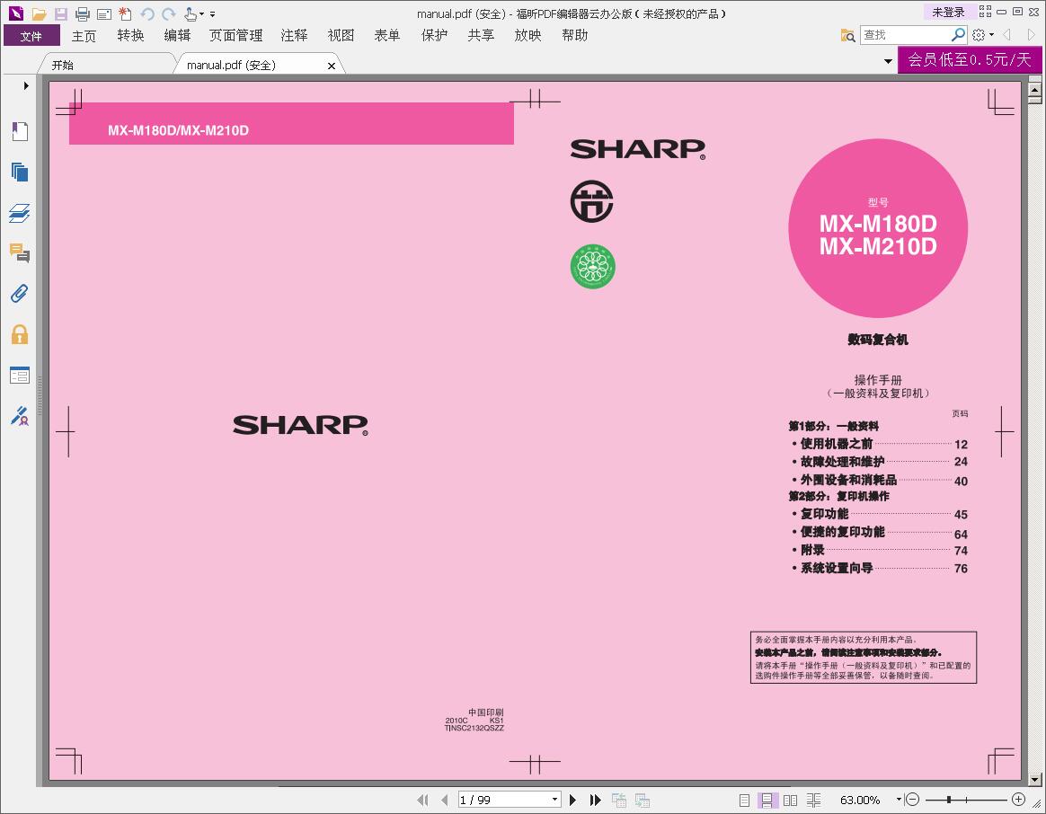Click the Save icon in quick access toolbar
Screen dimensions: 1046x814
pos(61,13)
